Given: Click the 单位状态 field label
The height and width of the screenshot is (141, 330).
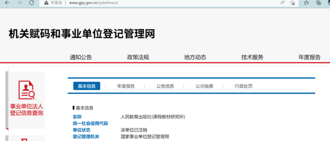Looking at the screenshot, I should tap(82, 130).
